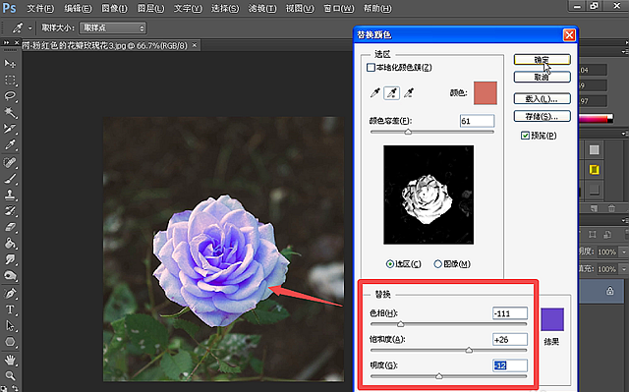Viewport: 629px width, 392px height.
Task: Select the Magic Wand tool
Action: [10, 112]
